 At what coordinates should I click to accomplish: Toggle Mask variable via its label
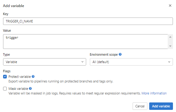point(18,89)
